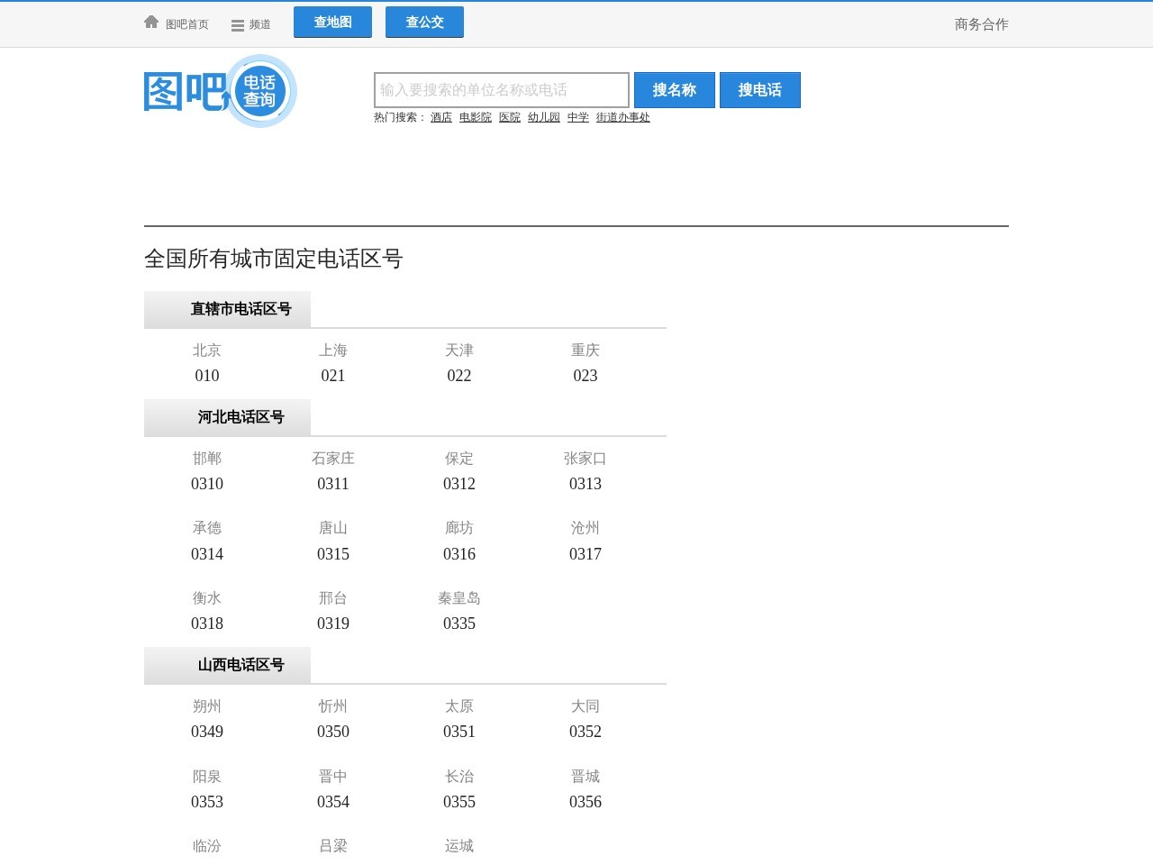Click the 搜电话 phone search button
The width and height of the screenshot is (1153, 865).
pos(759,89)
